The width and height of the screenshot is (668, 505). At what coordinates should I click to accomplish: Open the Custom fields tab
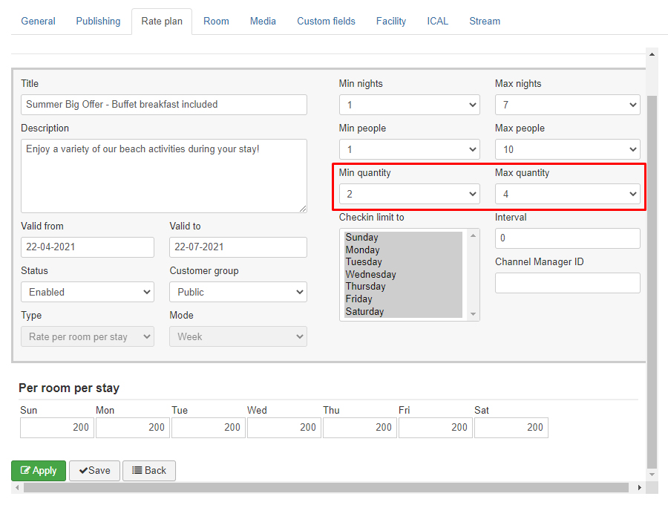[x=326, y=21]
